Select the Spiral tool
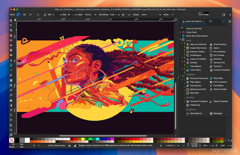The width and height of the screenshot is (240, 155). pos(11,55)
